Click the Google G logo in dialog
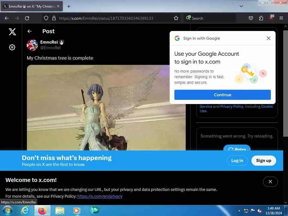288x216 pixels. click(177, 38)
